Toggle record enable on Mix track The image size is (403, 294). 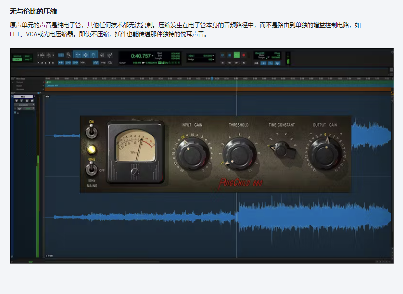[x=16, y=101]
